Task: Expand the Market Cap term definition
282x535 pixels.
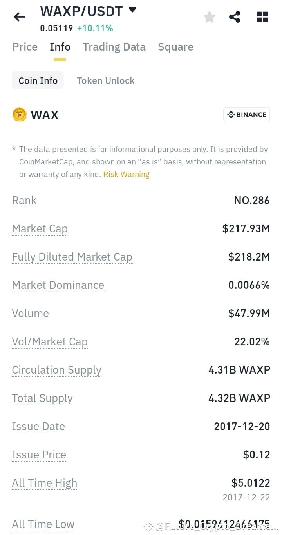Action: pyautogui.click(x=40, y=228)
